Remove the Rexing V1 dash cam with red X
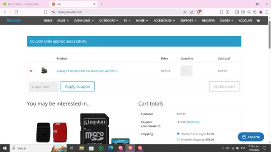271x152 pixels. click(31, 71)
